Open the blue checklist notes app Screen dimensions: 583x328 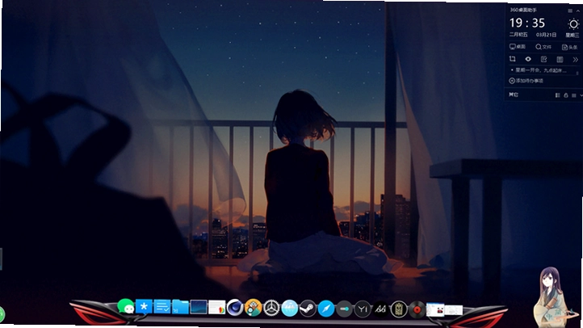162,307
